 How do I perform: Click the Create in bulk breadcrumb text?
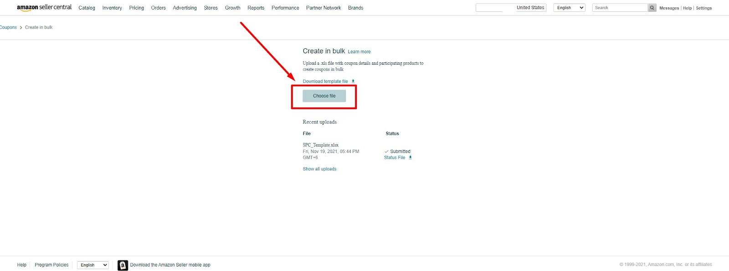tap(39, 27)
